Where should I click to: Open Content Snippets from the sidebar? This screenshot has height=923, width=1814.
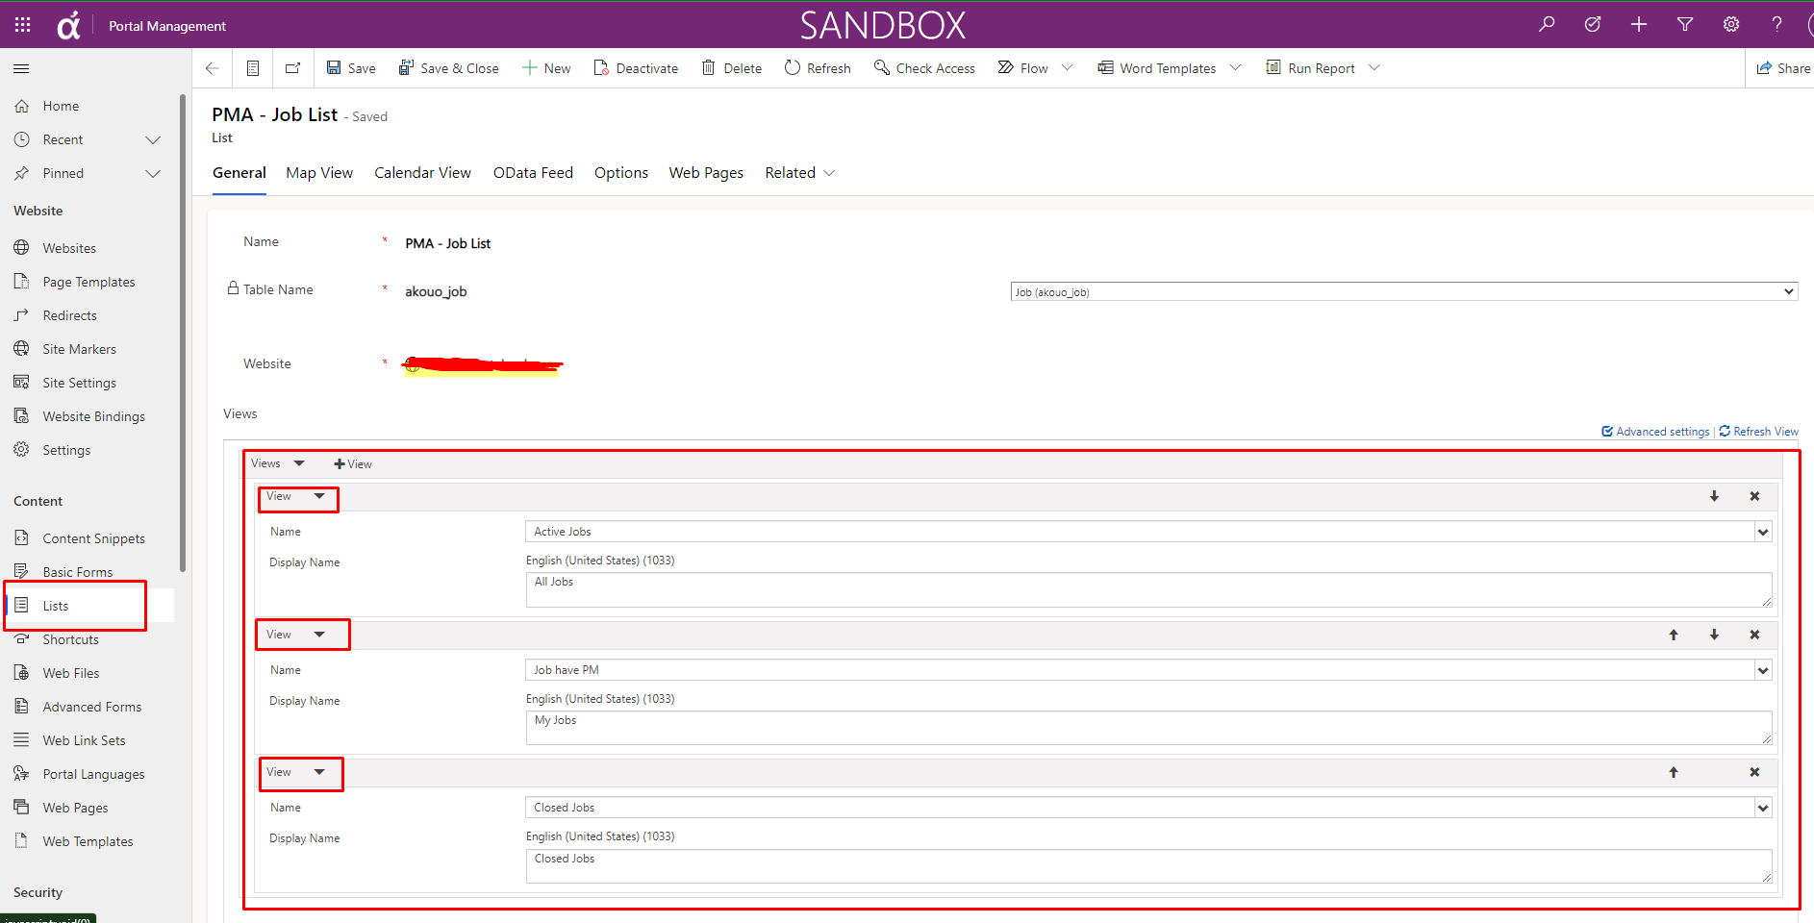click(x=94, y=537)
